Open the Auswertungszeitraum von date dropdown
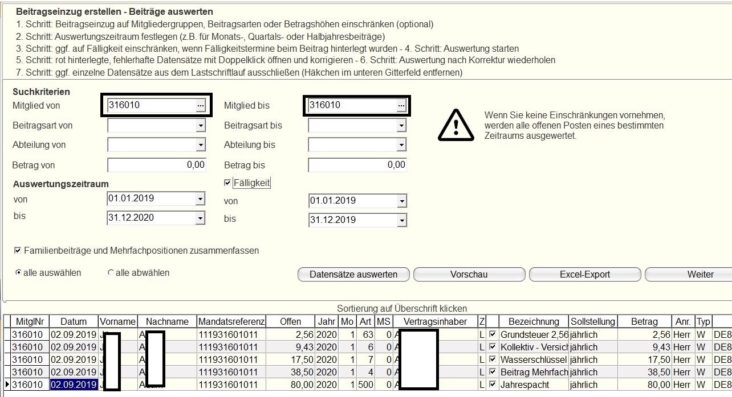Screen dimensions: 732x397 [200, 199]
